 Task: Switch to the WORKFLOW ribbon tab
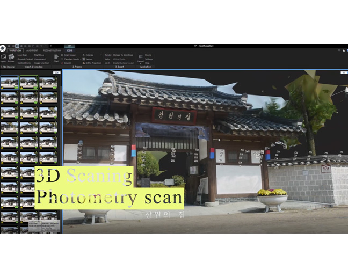pyautogui.click(x=15, y=50)
